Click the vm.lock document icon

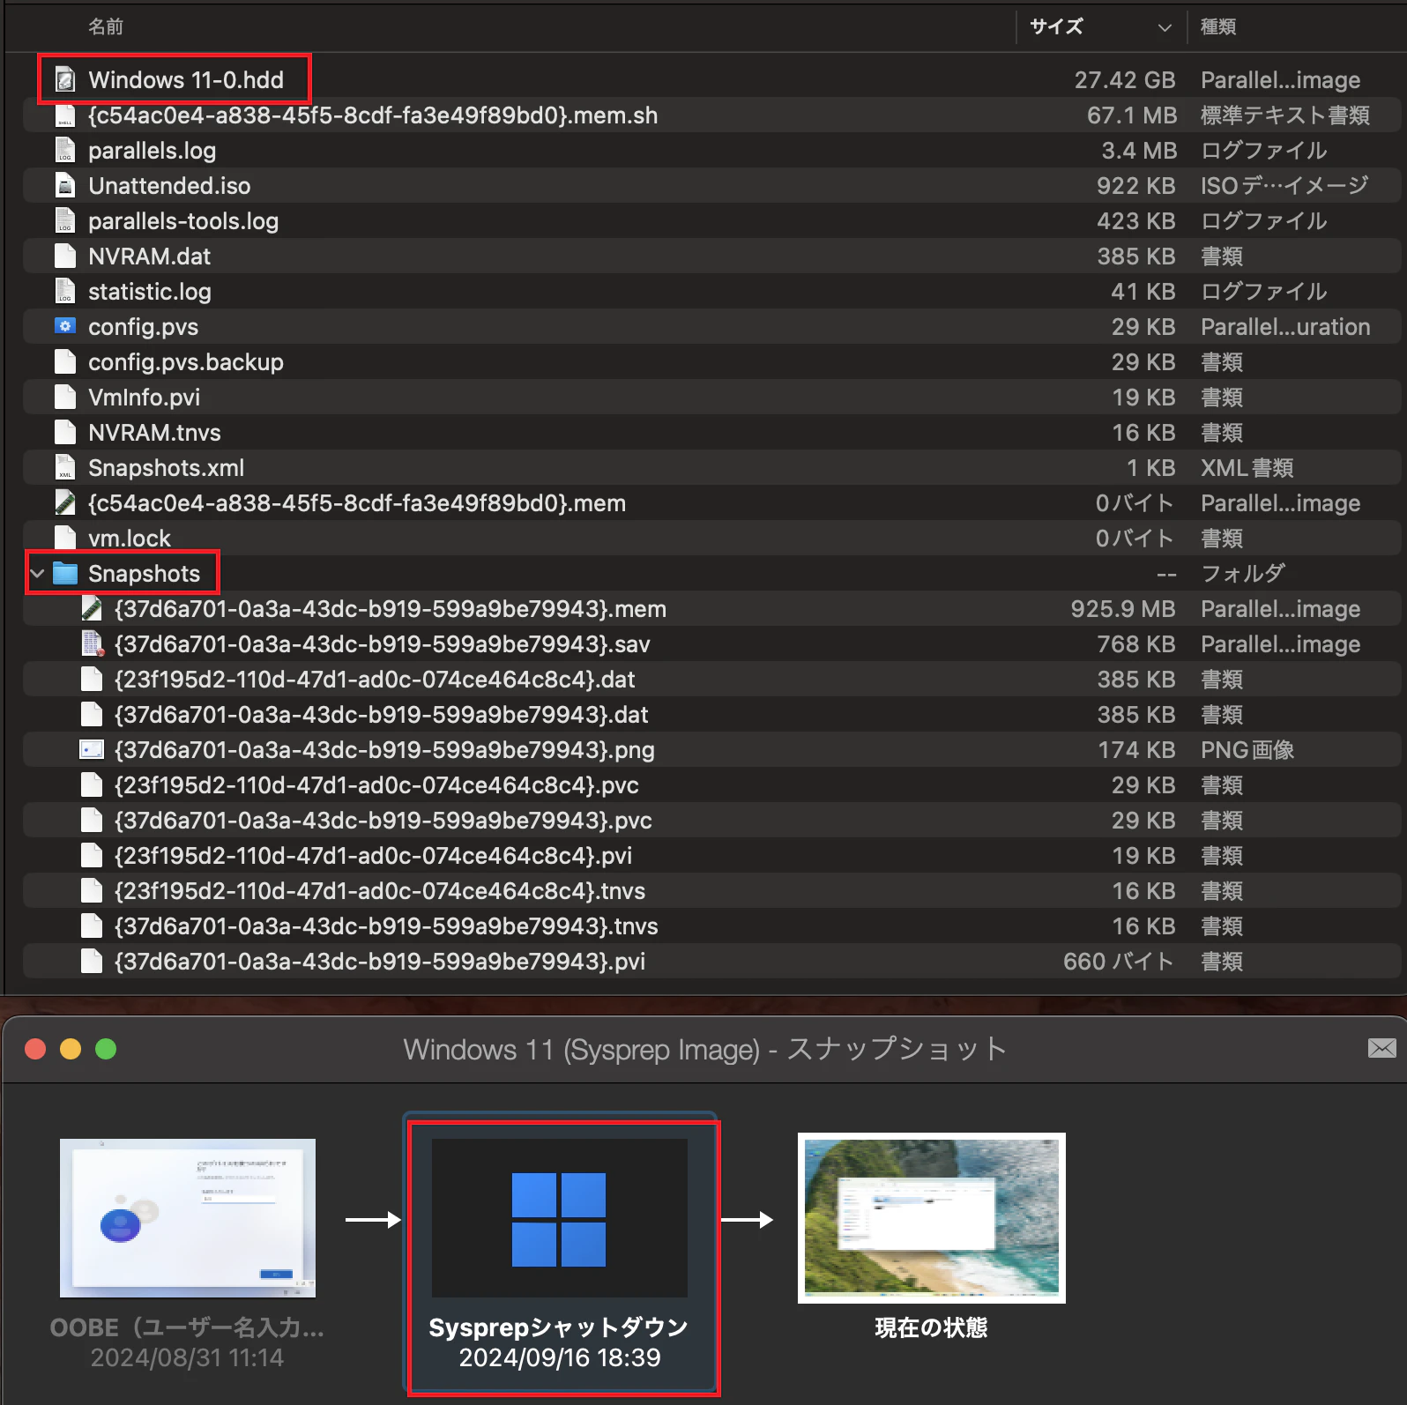click(x=65, y=539)
